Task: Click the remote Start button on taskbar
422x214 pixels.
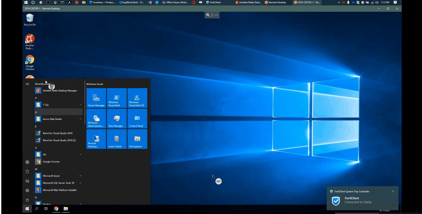Action: pos(27,209)
